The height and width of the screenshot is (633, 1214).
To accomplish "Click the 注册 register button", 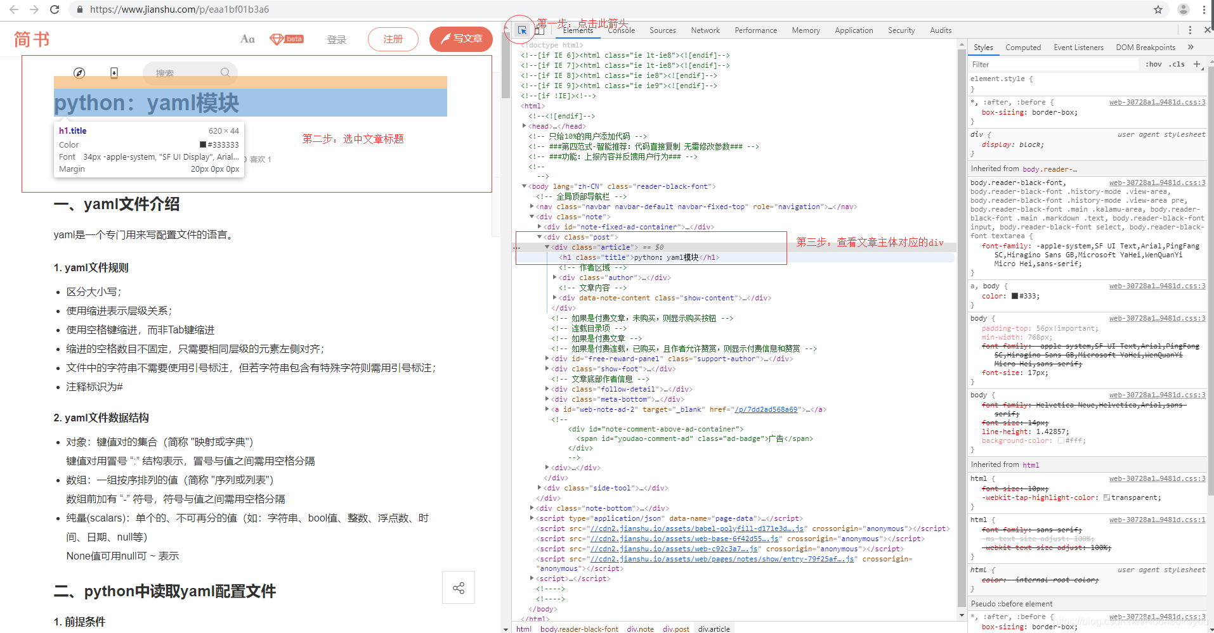I will coord(393,39).
